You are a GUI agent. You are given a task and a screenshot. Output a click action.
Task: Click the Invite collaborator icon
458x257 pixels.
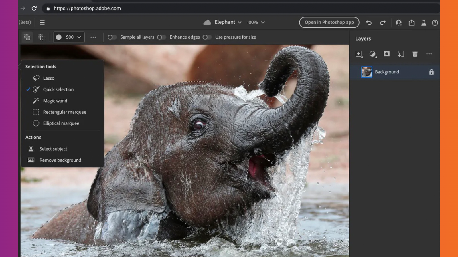[398, 22]
